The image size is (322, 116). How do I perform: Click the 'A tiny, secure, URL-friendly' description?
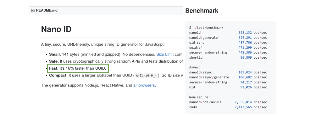103,45
